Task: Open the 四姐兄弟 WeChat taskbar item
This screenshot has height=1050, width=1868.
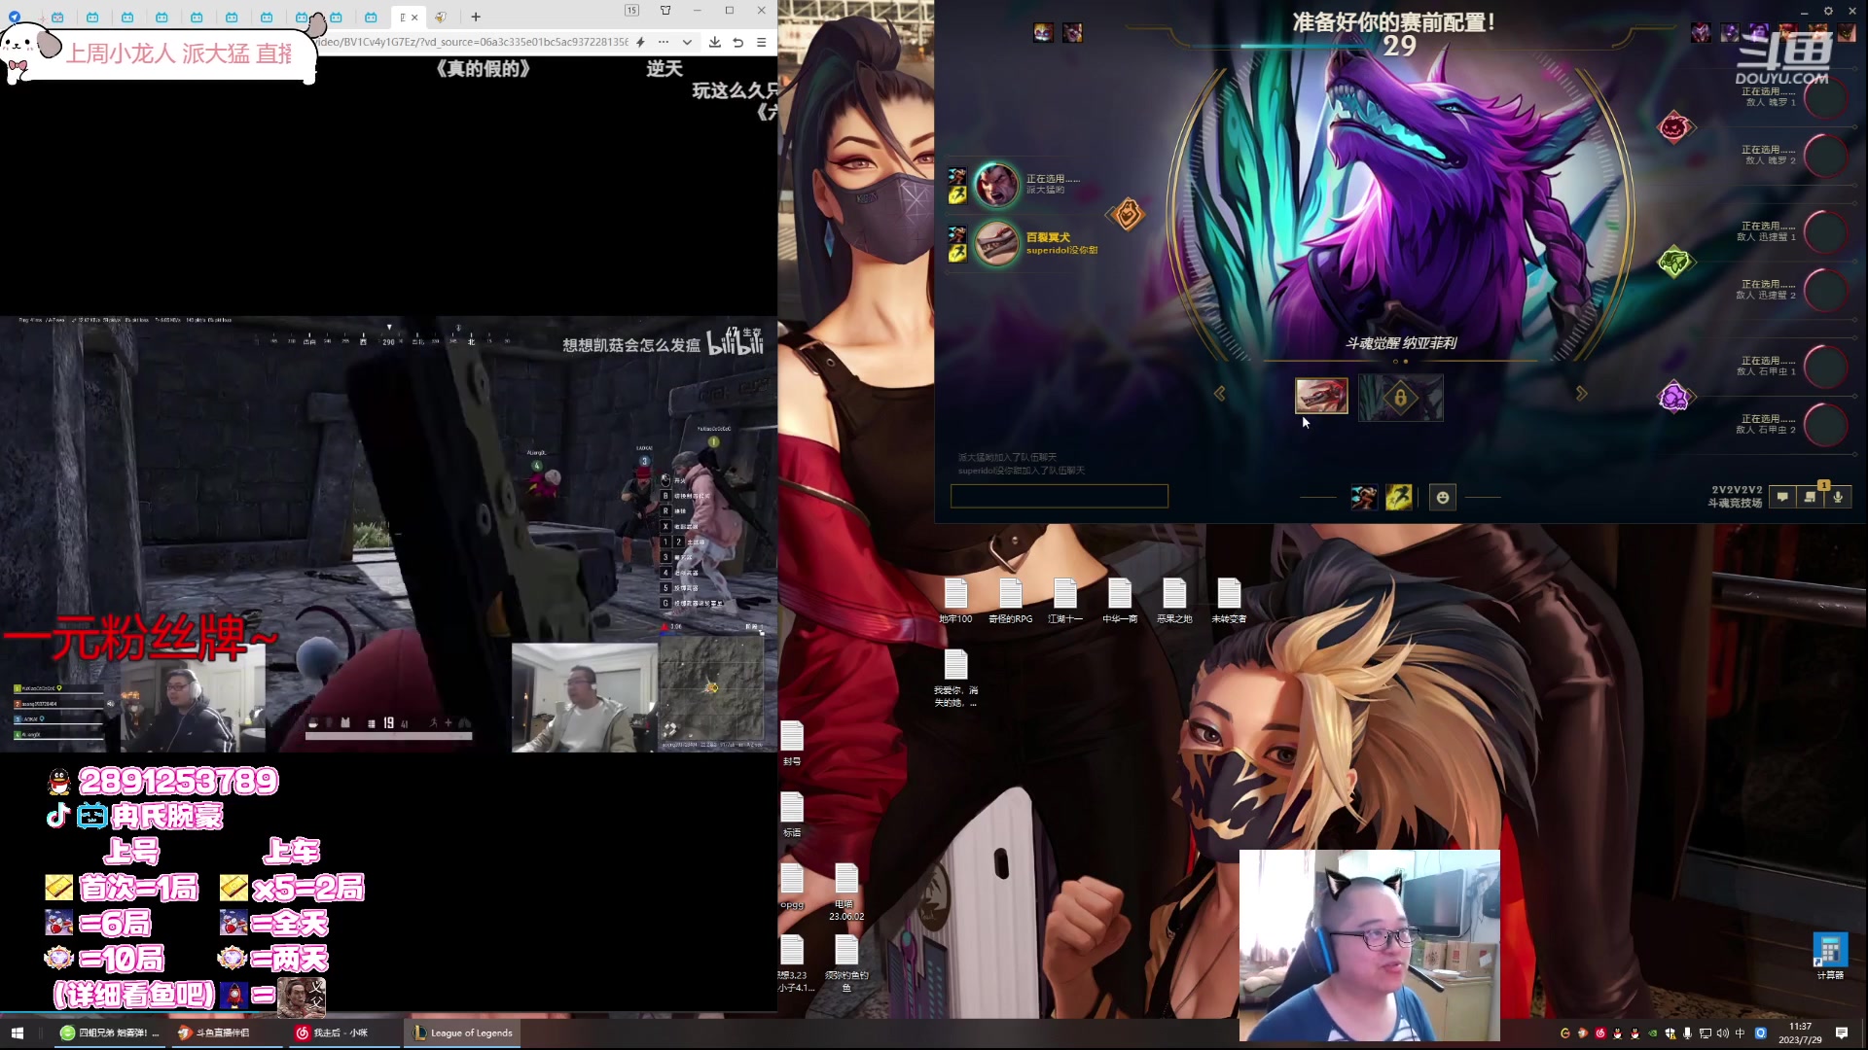Action: pos(109,1032)
